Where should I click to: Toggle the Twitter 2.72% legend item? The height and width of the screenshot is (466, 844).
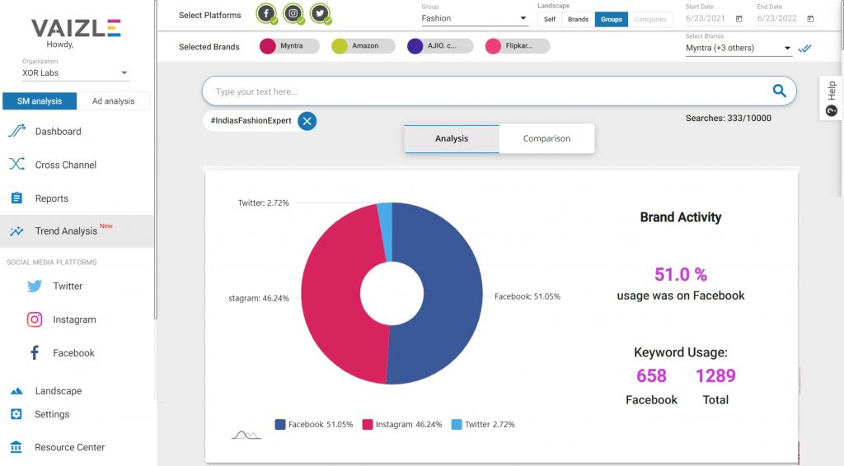click(483, 425)
